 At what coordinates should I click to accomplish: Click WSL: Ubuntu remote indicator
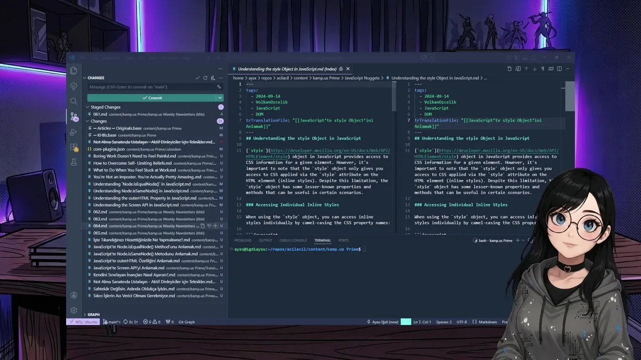click(x=84, y=322)
